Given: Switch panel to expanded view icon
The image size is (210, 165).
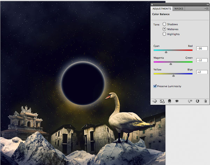Looking at the screenshot, I should (x=162, y=101).
